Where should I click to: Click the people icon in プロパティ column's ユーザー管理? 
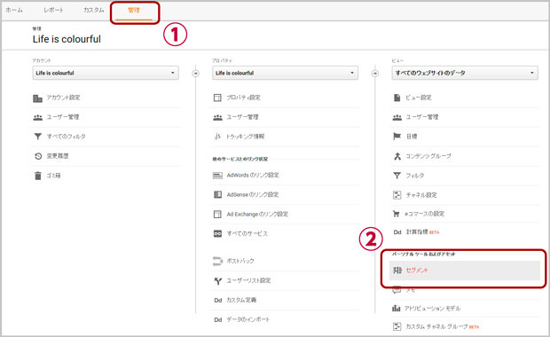point(217,117)
